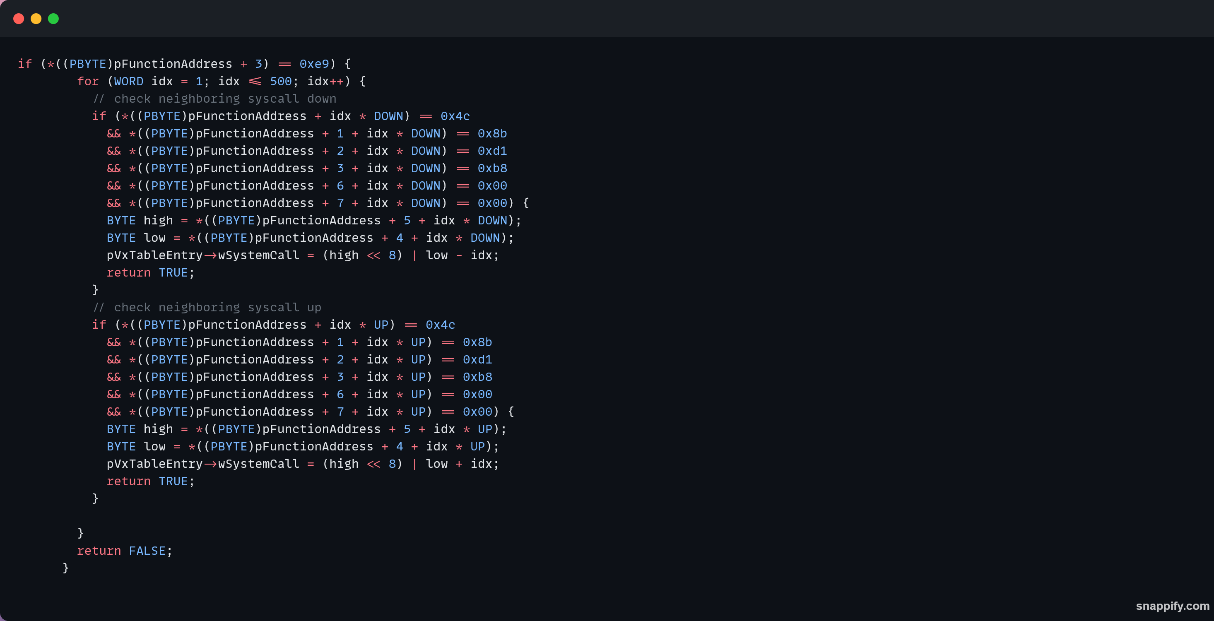
Task: Click '0x4c' on the DOWN if line
Action: click(x=455, y=116)
